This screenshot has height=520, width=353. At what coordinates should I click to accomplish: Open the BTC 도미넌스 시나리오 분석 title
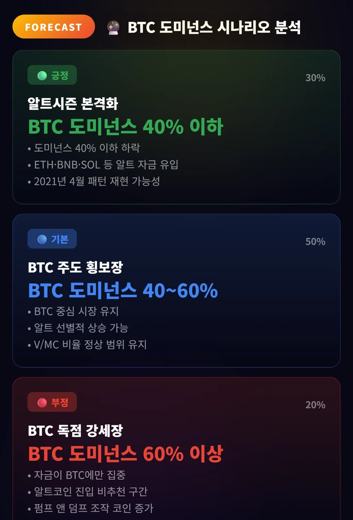tap(215, 27)
